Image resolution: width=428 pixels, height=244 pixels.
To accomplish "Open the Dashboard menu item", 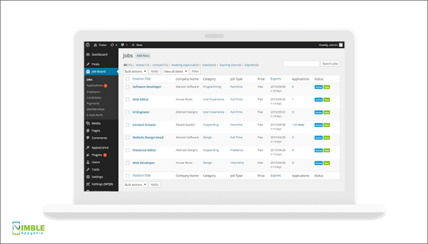I will 99,54.
